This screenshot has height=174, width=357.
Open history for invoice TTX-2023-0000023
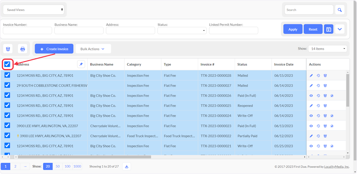(318, 126)
